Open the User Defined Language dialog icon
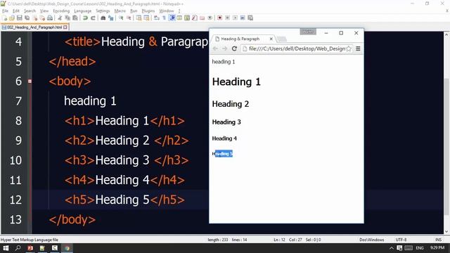Viewport: 450px width, 253px height. pyautogui.click(x=179, y=18)
